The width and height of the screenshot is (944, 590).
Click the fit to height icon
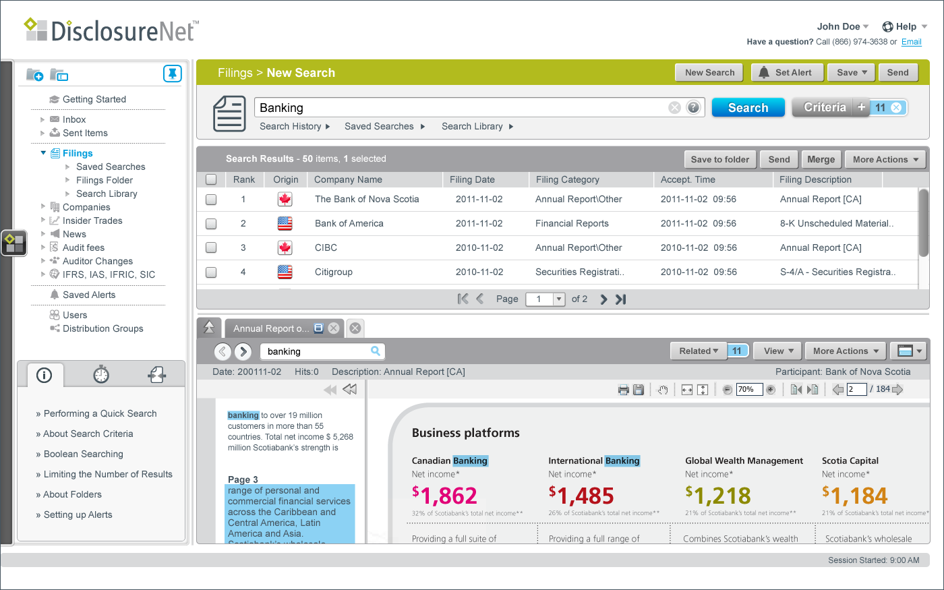(x=703, y=390)
